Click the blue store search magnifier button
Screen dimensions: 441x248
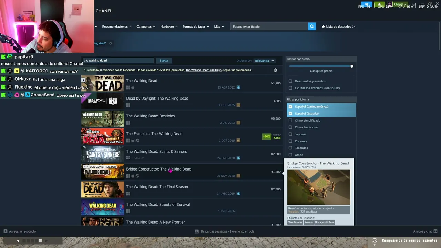click(x=312, y=27)
